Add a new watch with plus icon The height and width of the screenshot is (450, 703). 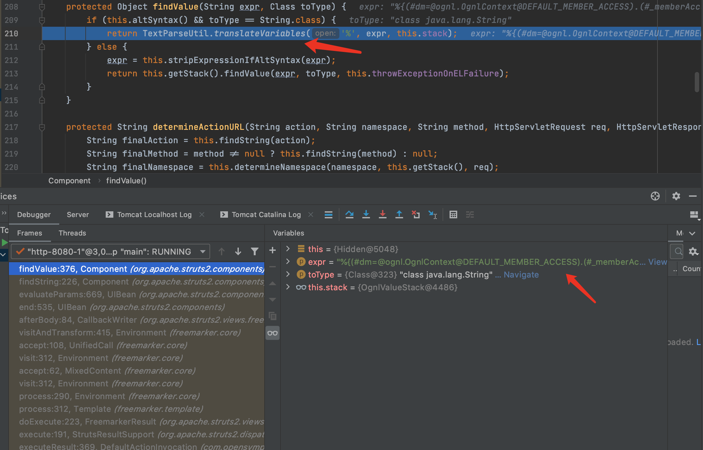[273, 250]
